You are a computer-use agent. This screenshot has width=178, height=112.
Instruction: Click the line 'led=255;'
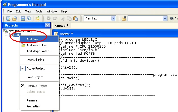(x=67, y=88)
